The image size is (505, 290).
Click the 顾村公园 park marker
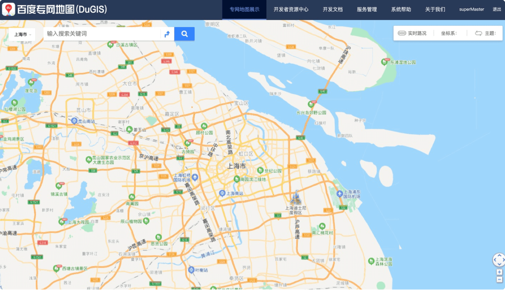pos(204,127)
